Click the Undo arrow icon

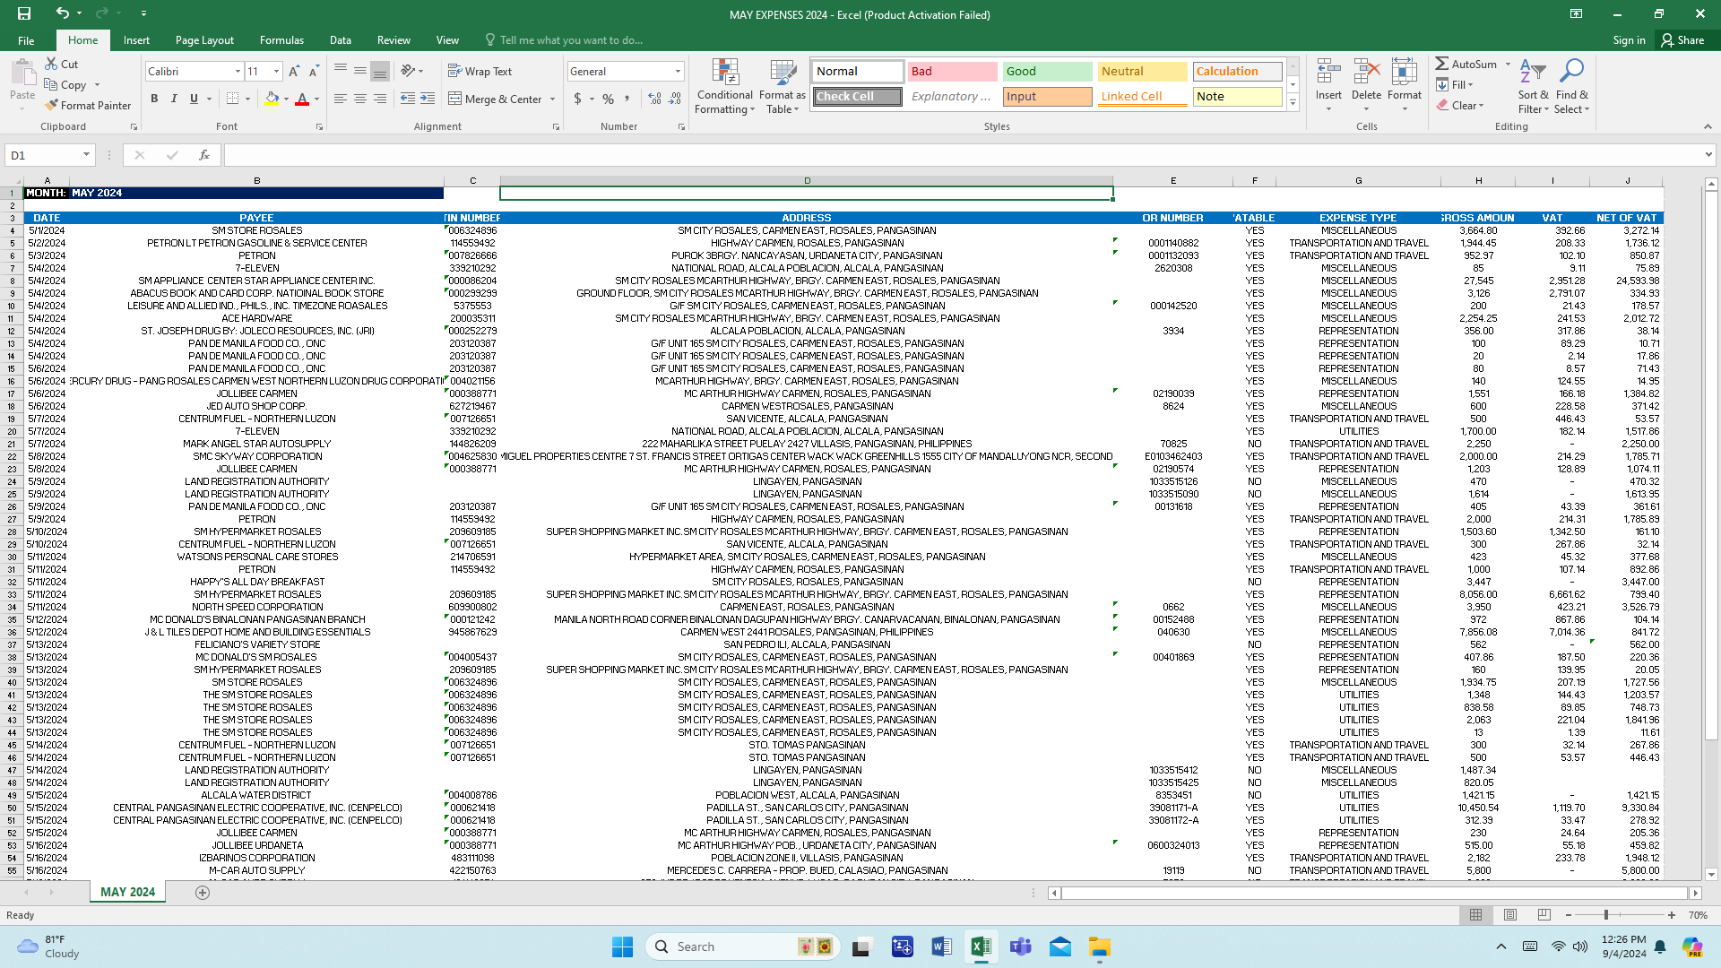tap(62, 13)
